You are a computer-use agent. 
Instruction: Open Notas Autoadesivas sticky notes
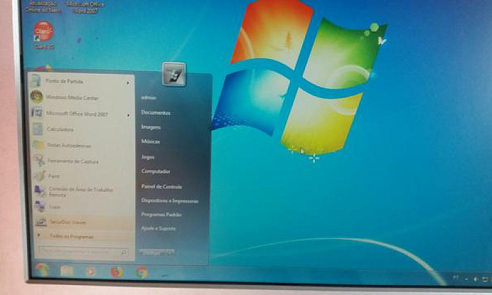click(x=68, y=146)
